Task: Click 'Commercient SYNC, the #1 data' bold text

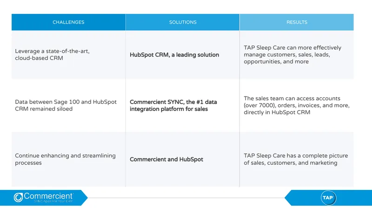Action: pos(173,102)
